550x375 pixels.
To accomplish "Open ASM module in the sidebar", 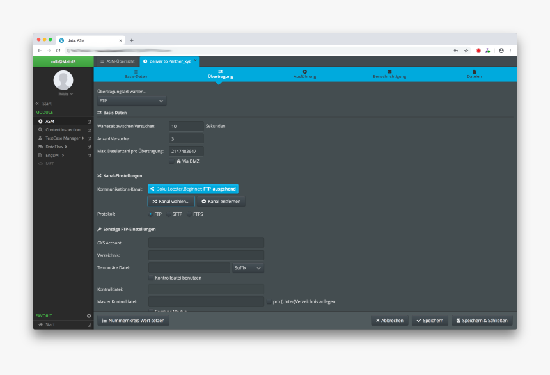I will pos(49,121).
